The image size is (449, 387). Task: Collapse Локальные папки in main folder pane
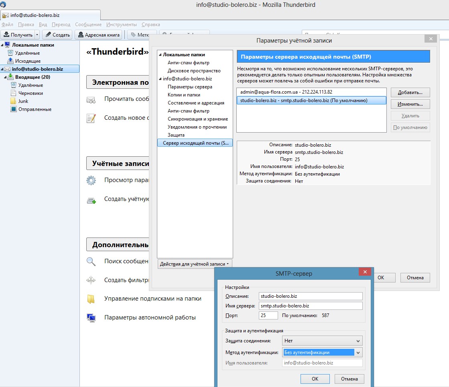2,45
